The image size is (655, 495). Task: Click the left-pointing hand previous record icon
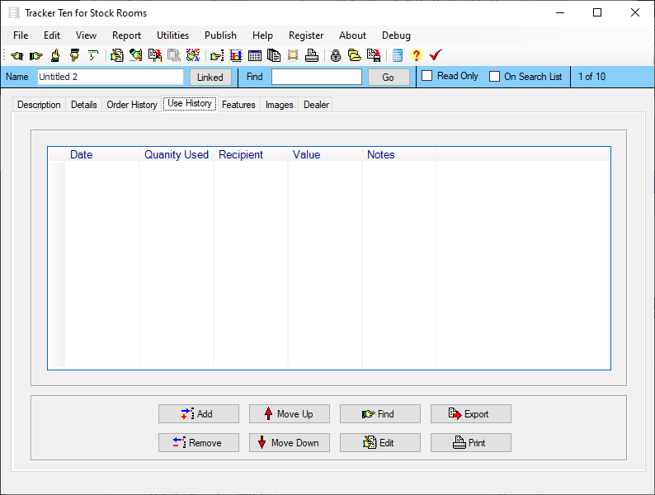point(17,55)
